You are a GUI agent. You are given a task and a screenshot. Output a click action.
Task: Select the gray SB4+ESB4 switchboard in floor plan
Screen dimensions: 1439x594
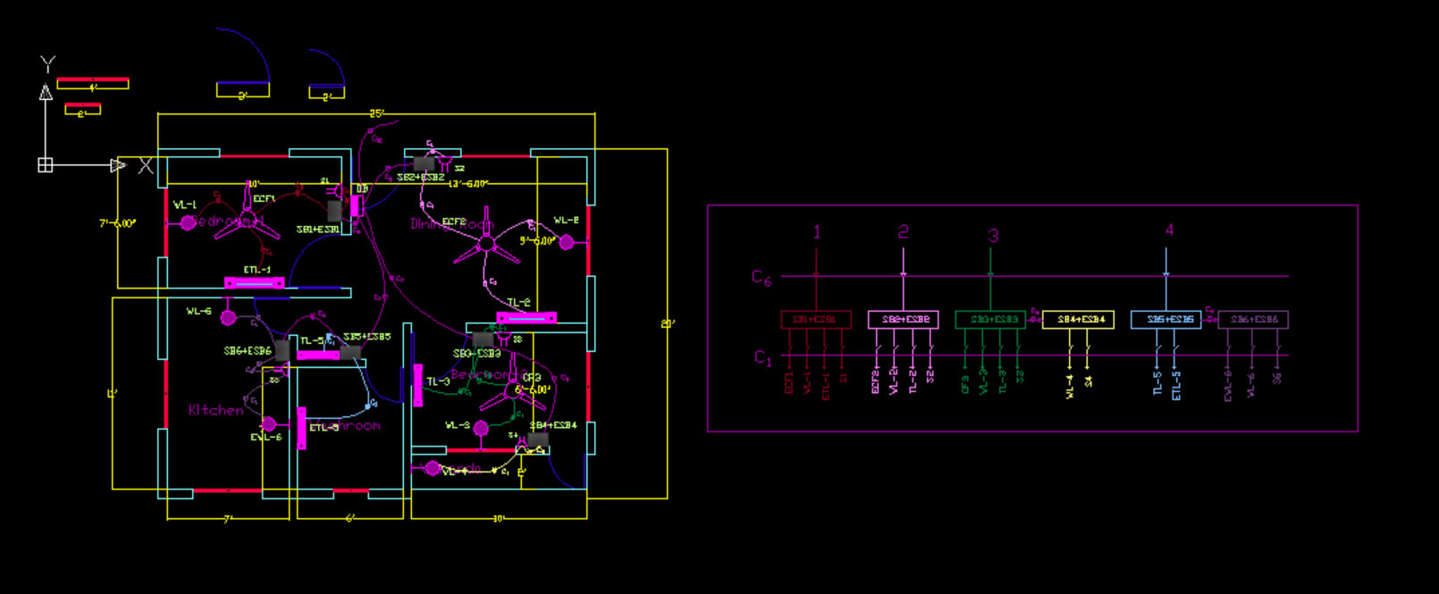[x=538, y=439]
